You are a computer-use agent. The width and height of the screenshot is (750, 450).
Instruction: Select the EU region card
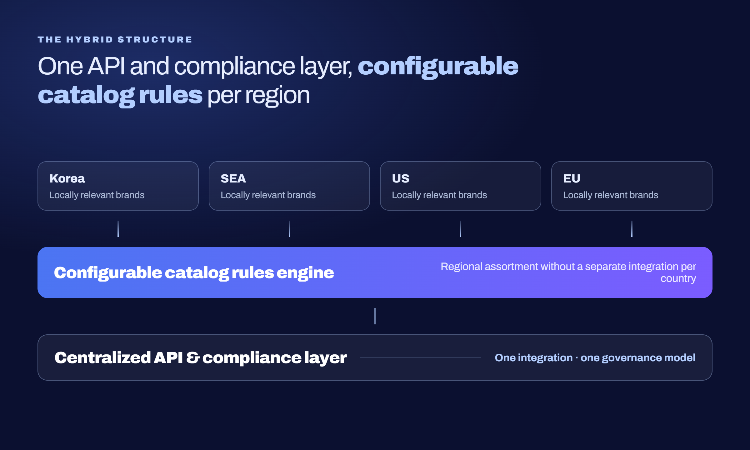point(632,186)
